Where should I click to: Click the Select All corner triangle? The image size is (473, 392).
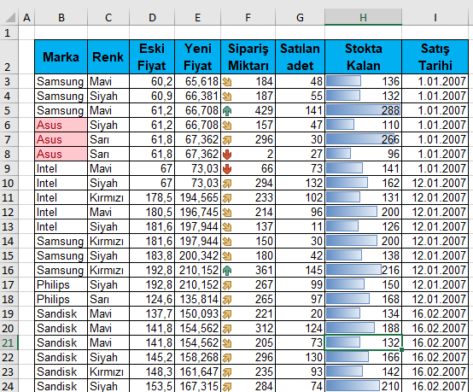click(x=10, y=18)
